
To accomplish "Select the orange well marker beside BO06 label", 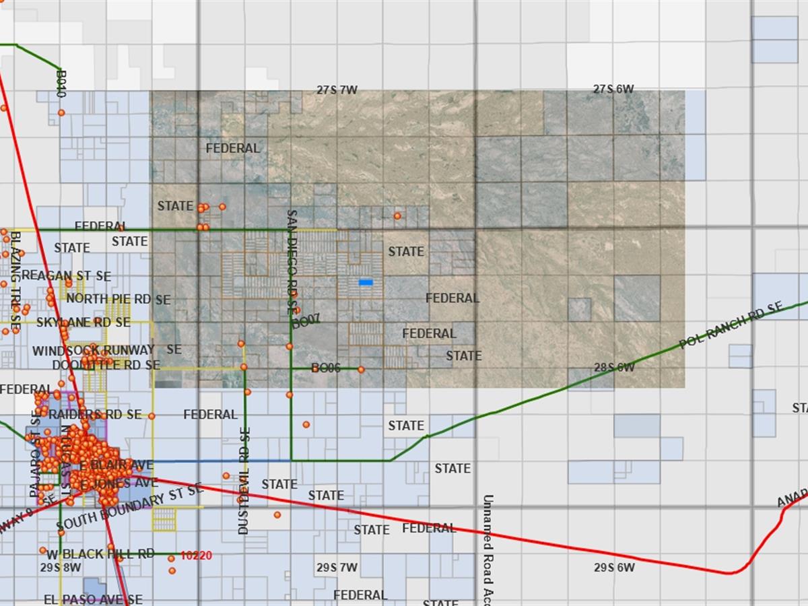I will pyautogui.click(x=360, y=369).
